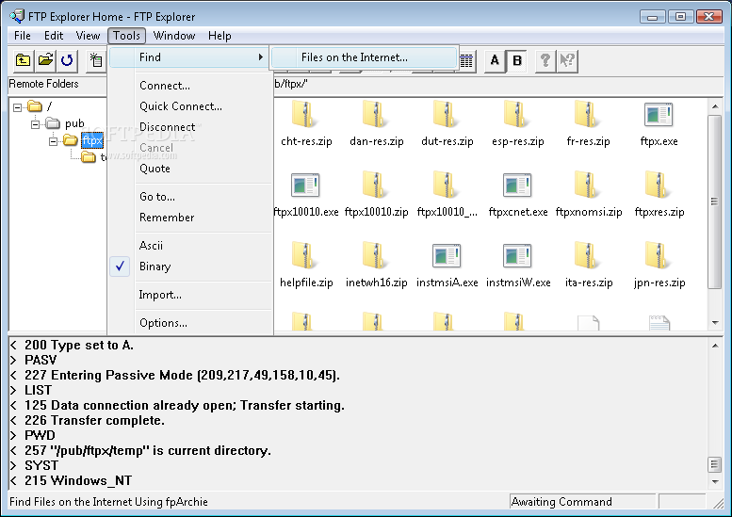This screenshot has height=517, width=732.
Task: Select Files on the Internet submenu item
Action: point(364,57)
